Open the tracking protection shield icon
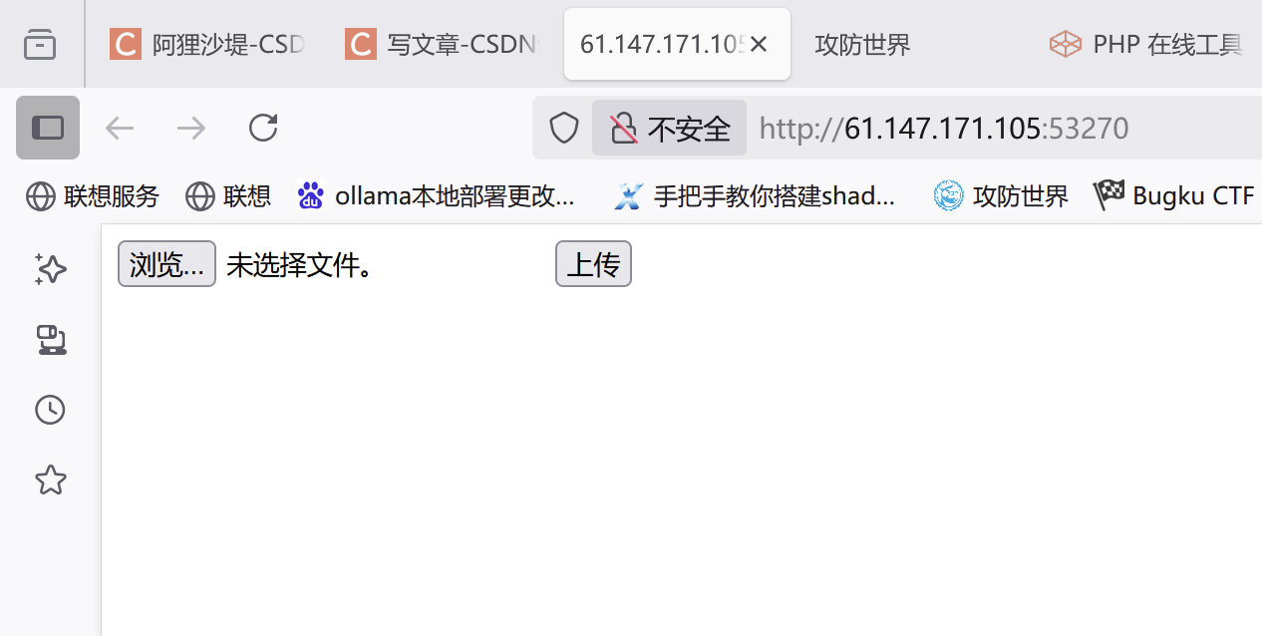 tap(564, 128)
